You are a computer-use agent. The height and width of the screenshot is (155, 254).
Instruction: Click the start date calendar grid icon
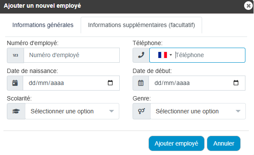[141, 83]
